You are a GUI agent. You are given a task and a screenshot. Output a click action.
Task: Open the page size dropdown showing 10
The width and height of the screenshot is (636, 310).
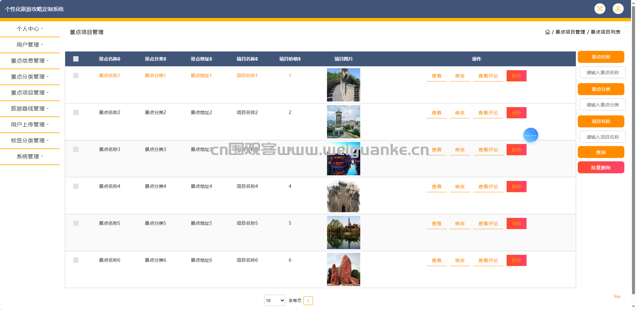point(274,301)
